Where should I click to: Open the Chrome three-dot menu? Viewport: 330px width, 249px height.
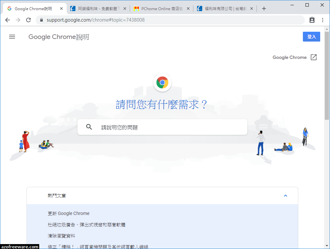pyautogui.click(x=322, y=20)
